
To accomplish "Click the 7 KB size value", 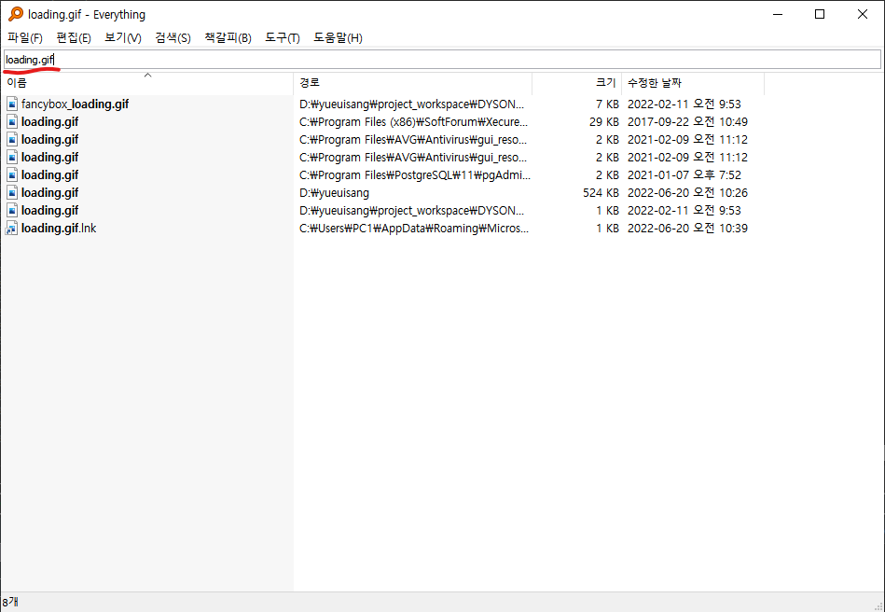I will (x=607, y=104).
